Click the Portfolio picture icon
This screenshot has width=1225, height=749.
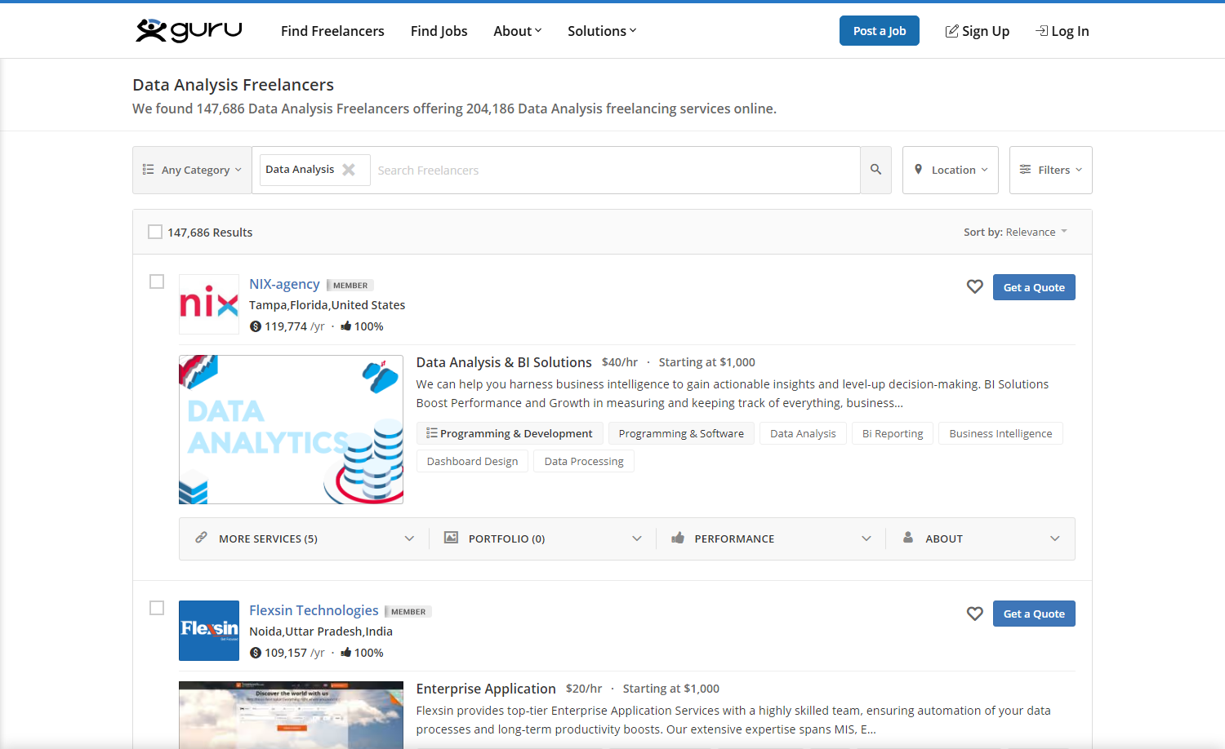coord(451,538)
